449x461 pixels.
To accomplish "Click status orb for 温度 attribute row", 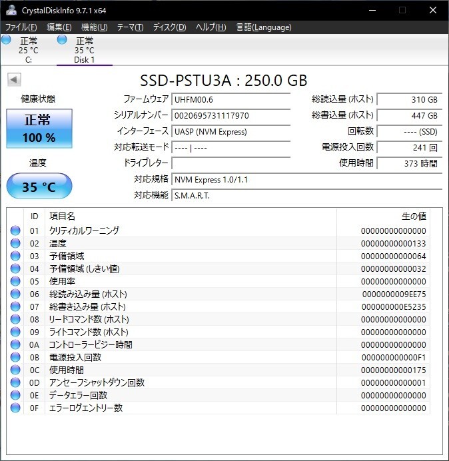I will click(15, 243).
